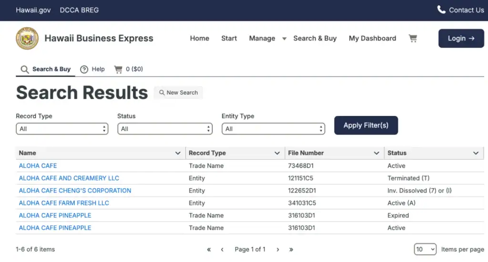Click file number 341031C5
This screenshot has height=262, width=488.
pos(302,203)
